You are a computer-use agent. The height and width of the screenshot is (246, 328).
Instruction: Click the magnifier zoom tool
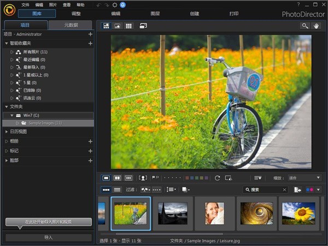pyautogui.click(x=305, y=26)
